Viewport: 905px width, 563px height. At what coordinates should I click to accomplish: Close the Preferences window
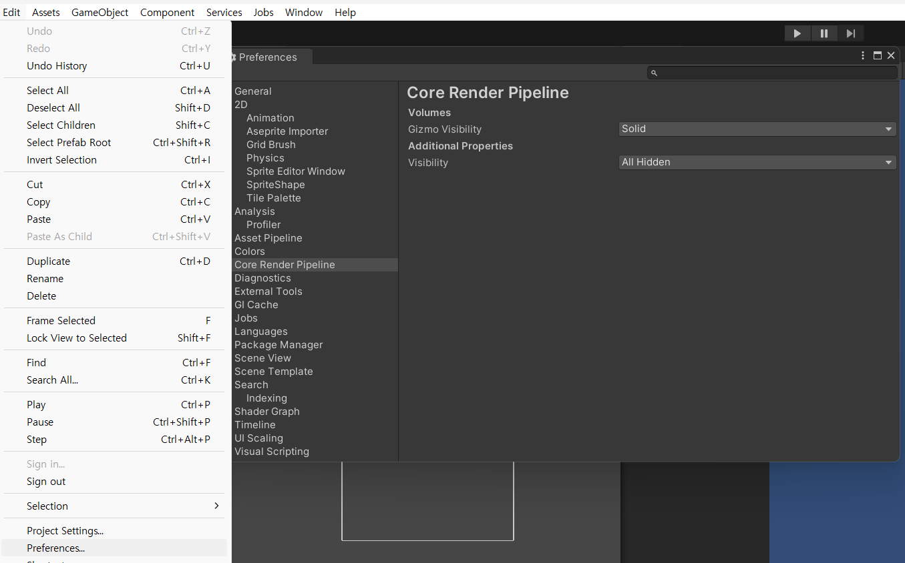coord(891,56)
